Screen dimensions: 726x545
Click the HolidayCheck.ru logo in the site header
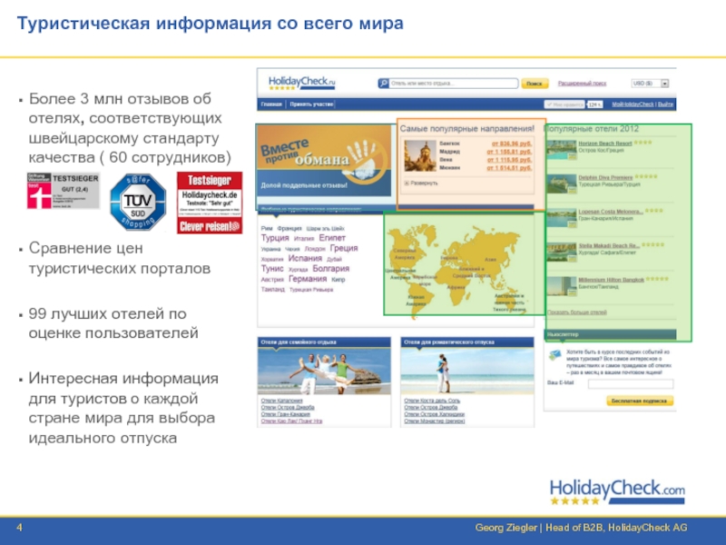pos(301,83)
